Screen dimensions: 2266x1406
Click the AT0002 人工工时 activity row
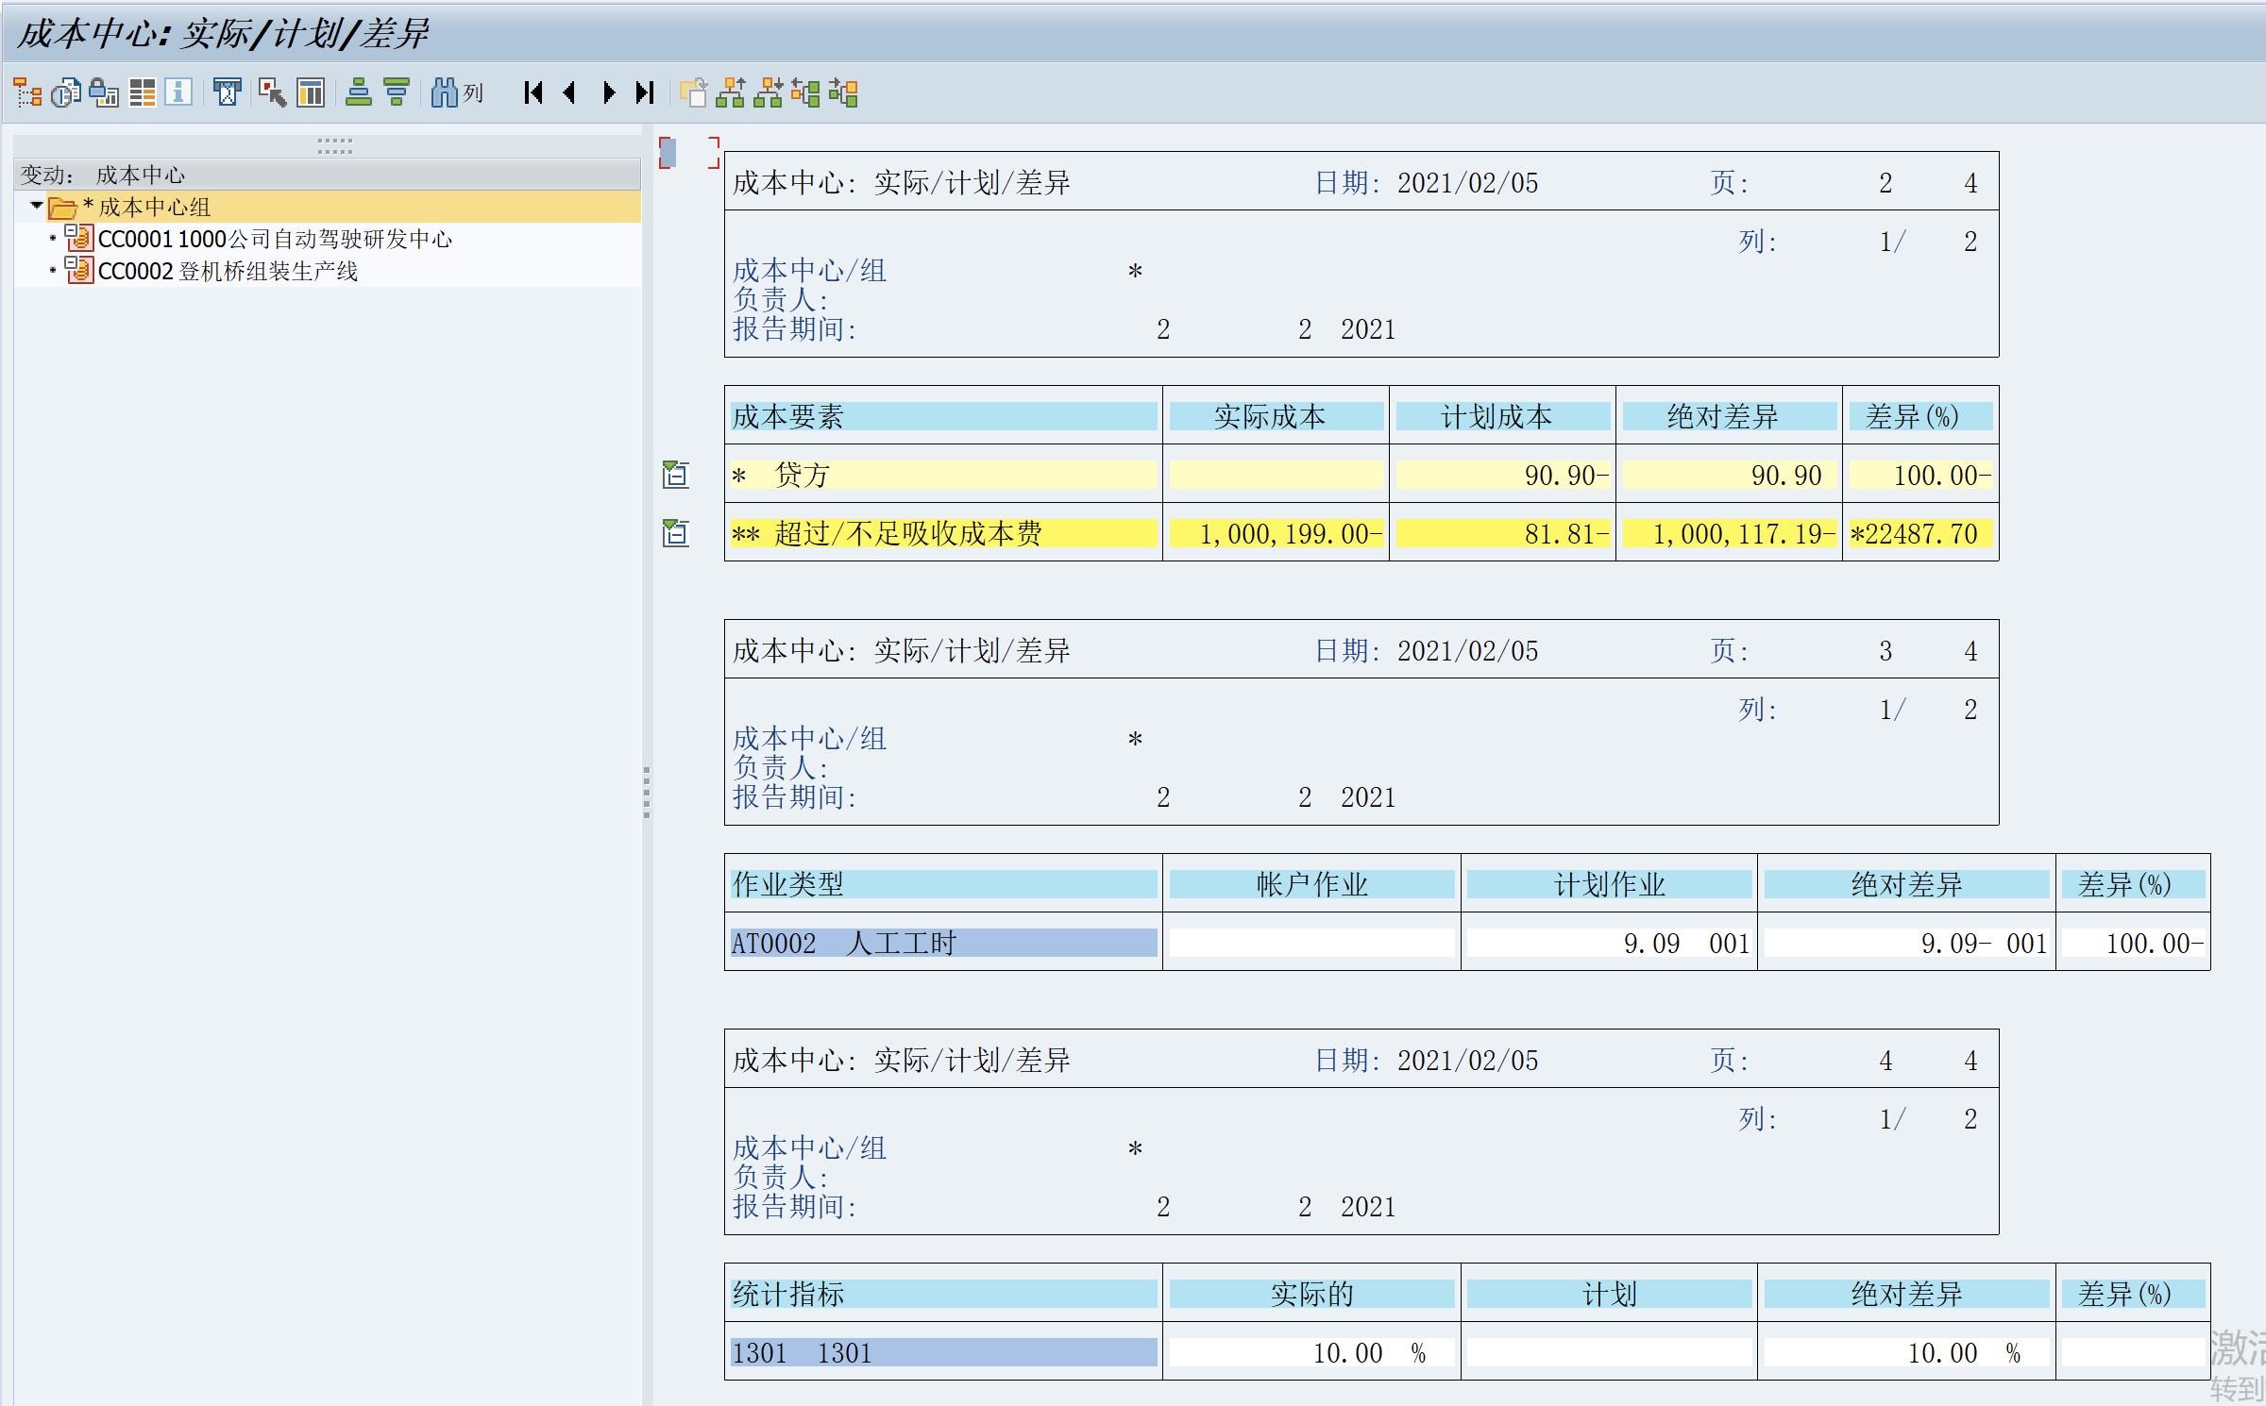(939, 942)
